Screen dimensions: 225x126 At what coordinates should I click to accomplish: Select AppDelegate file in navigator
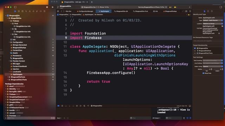point(17,74)
